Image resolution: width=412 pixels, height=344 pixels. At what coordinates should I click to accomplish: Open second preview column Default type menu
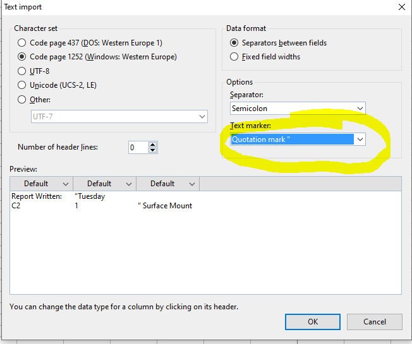[129, 184]
